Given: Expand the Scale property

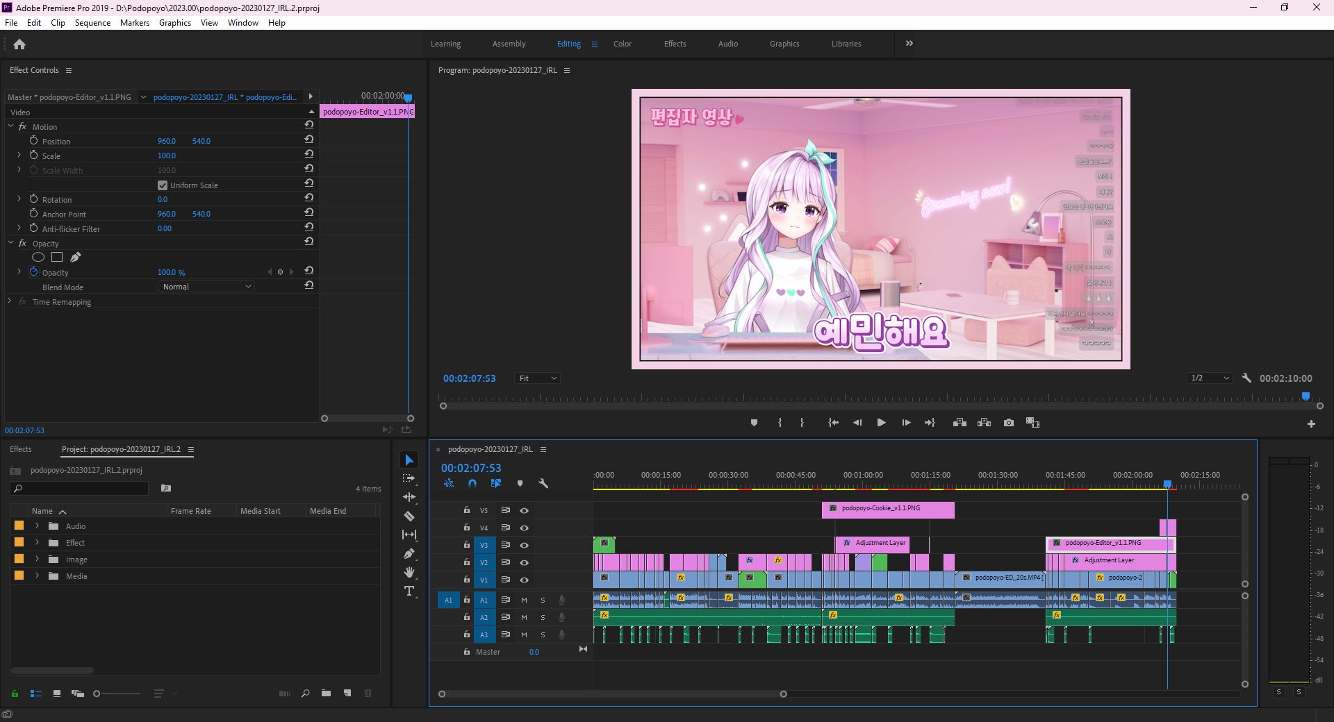Looking at the screenshot, I should (19, 156).
